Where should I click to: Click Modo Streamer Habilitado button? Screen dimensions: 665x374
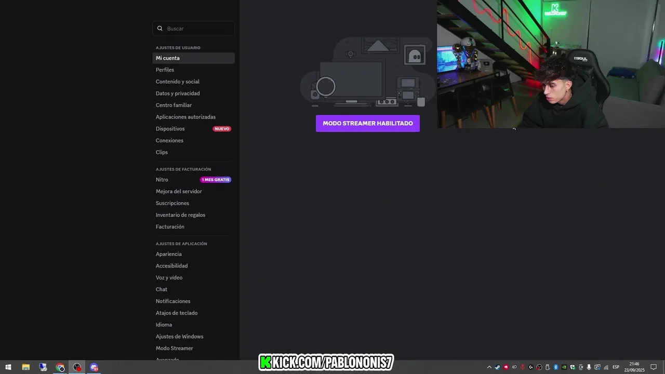[x=368, y=123]
